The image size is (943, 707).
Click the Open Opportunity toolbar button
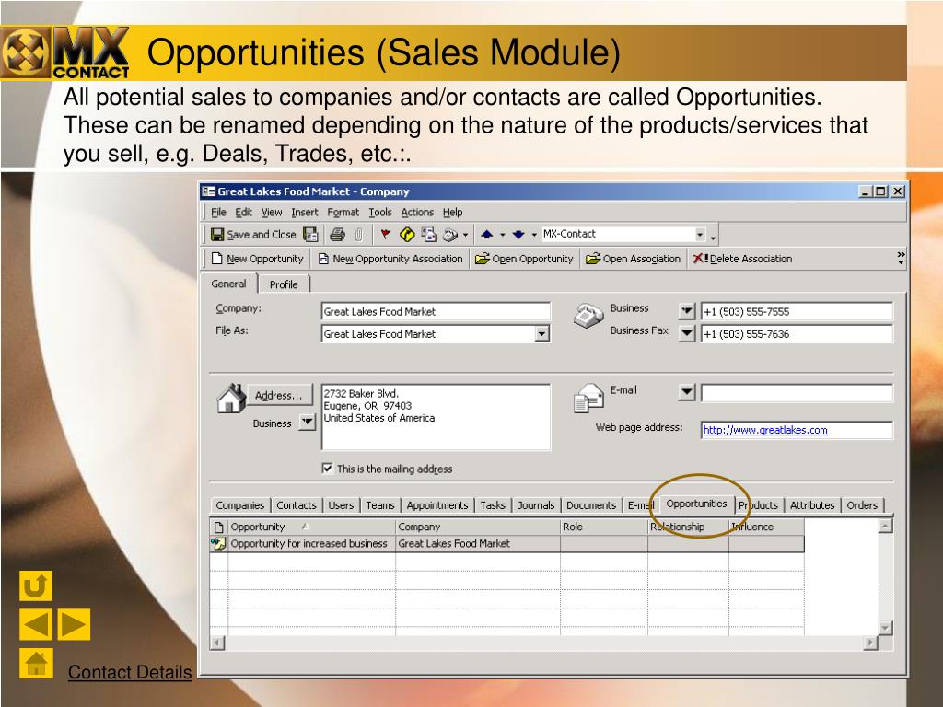524,259
